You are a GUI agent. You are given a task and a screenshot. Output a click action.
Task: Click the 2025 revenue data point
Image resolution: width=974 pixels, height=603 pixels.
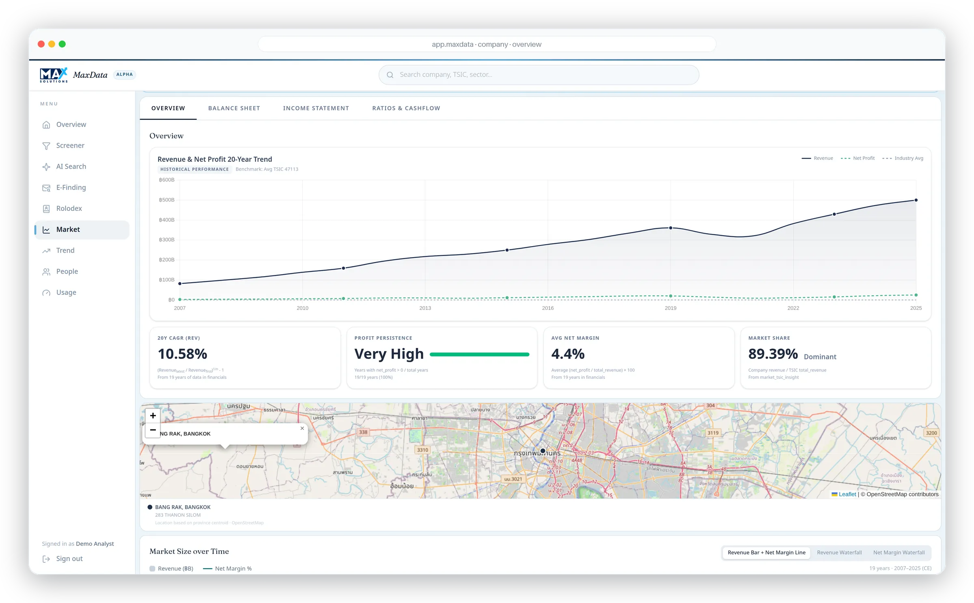(x=916, y=200)
